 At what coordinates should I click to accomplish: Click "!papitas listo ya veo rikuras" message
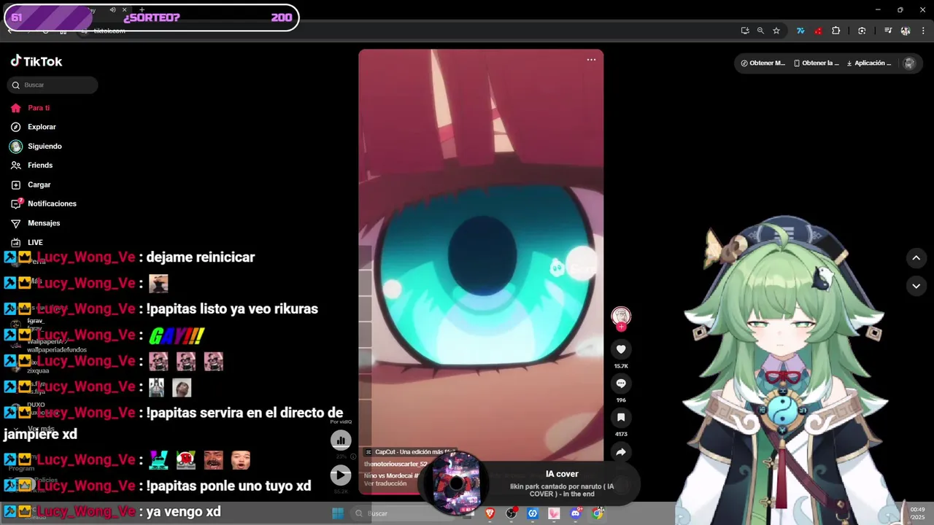click(x=232, y=309)
